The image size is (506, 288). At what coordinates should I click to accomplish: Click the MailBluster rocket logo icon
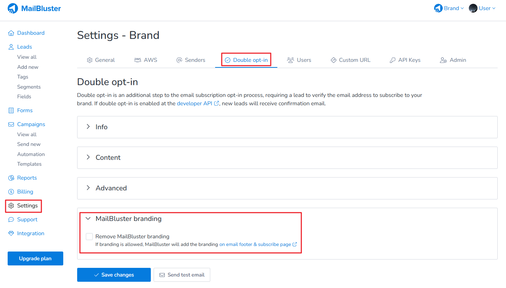(13, 8)
